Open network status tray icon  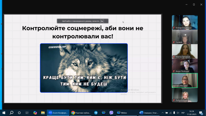(170, 113)
